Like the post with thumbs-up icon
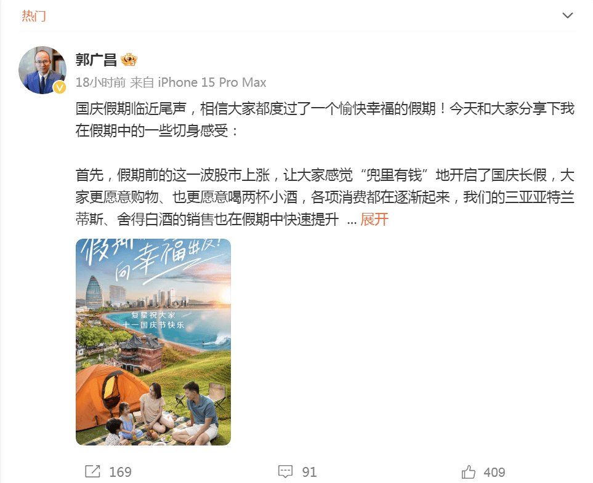Screen dimensions: 593x483 click(468, 472)
